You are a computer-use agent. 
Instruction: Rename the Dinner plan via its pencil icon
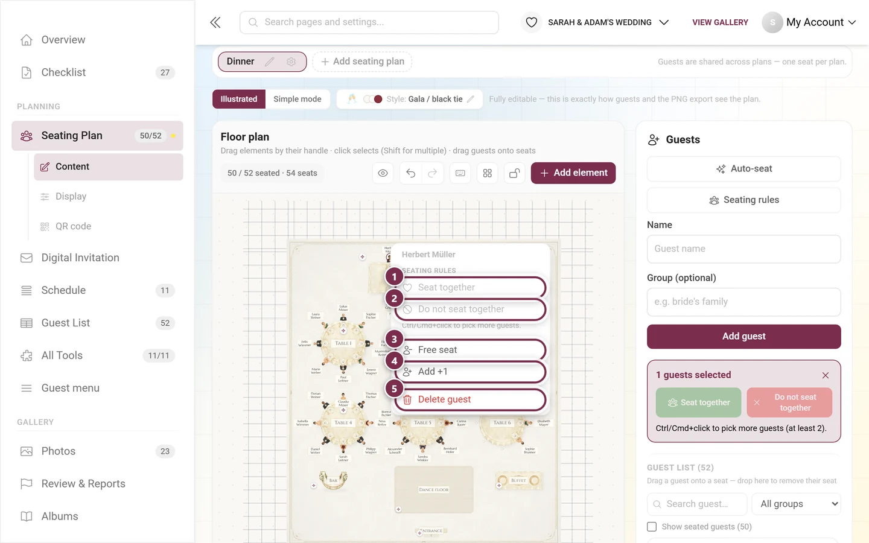[x=270, y=62]
